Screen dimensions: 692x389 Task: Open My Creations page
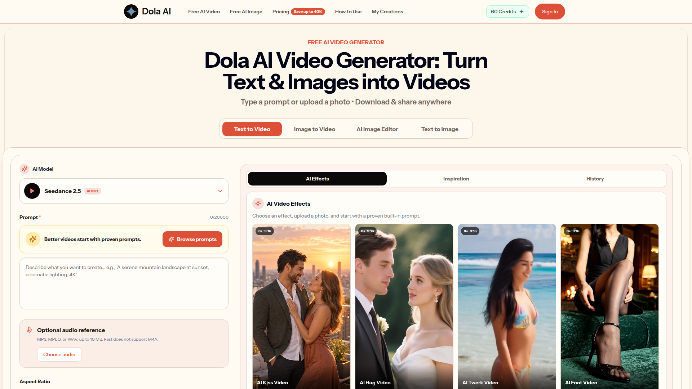[x=387, y=12]
